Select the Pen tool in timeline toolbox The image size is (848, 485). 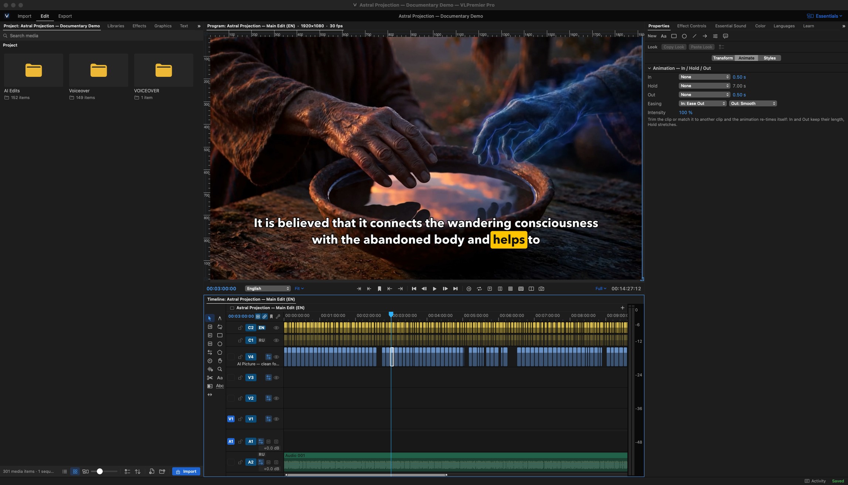(219, 318)
